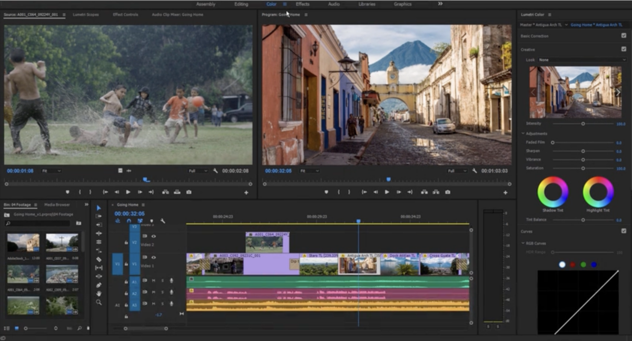This screenshot has width=632, height=341.
Task: Select the Pen tool
Action: pos(98,285)
